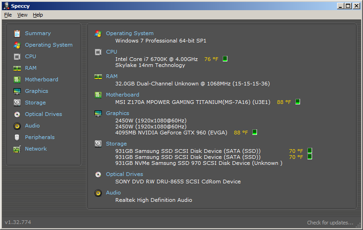Click the NVMe Samsung SSD 970 row
Screen dimensions: 363x230
(x=199, y=163)
